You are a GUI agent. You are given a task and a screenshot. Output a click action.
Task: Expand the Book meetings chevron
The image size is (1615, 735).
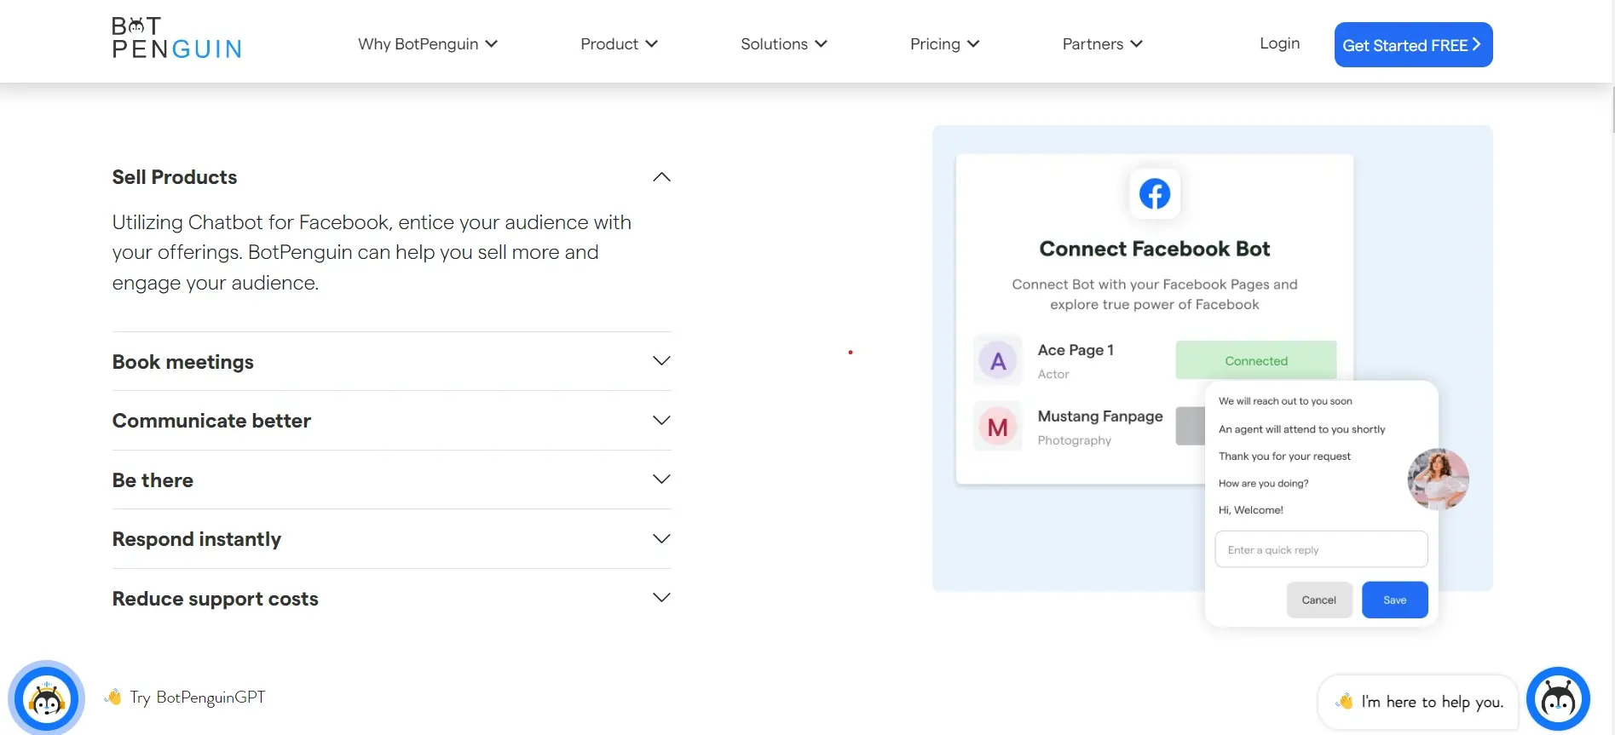[x=661, y=361]
